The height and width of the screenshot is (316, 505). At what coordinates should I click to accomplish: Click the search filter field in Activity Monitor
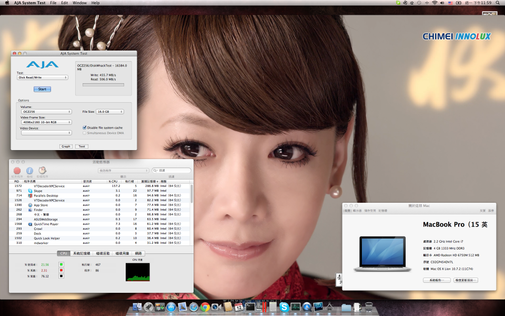click(x=171, y=170)
